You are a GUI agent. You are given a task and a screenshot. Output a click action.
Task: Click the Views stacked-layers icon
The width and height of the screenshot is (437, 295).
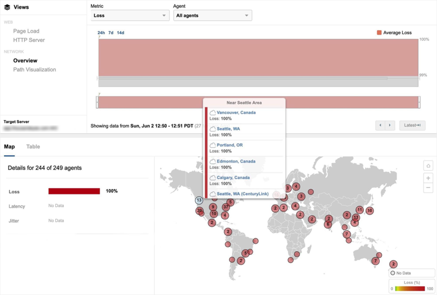coord(8,7)
